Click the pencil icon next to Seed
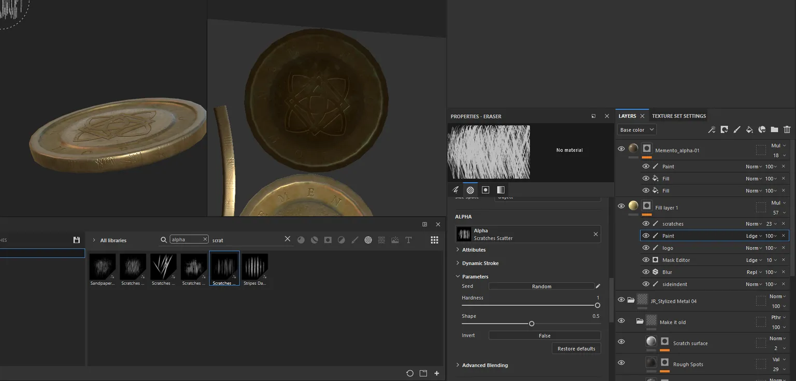The width and height of the screenshot is (796, 381). pos(598,286)
